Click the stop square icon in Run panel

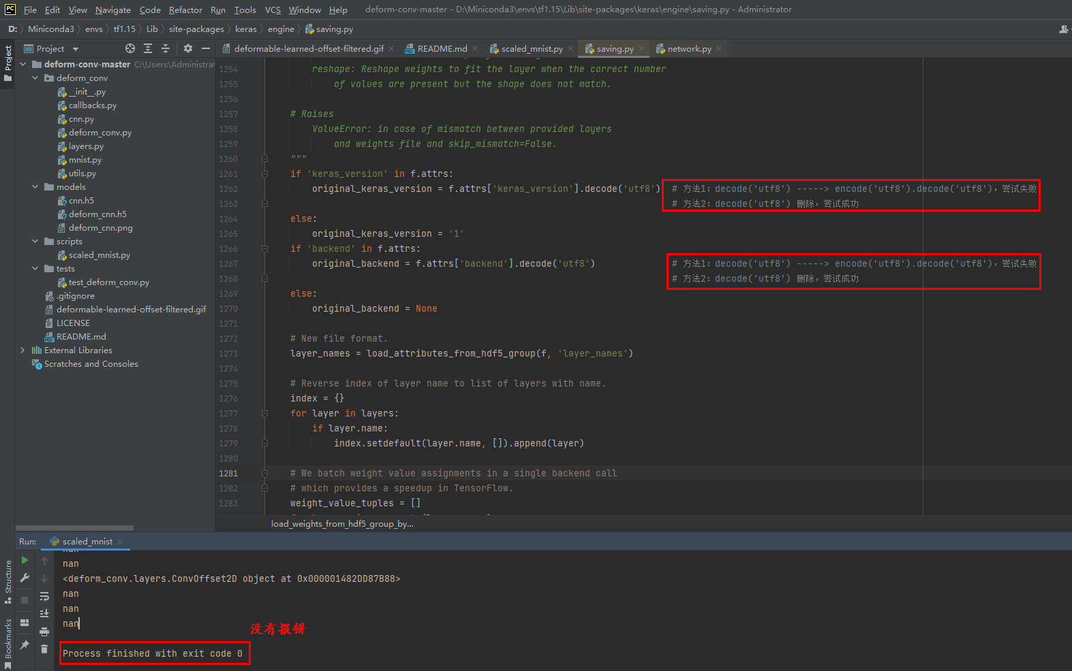tap(25, 600)
